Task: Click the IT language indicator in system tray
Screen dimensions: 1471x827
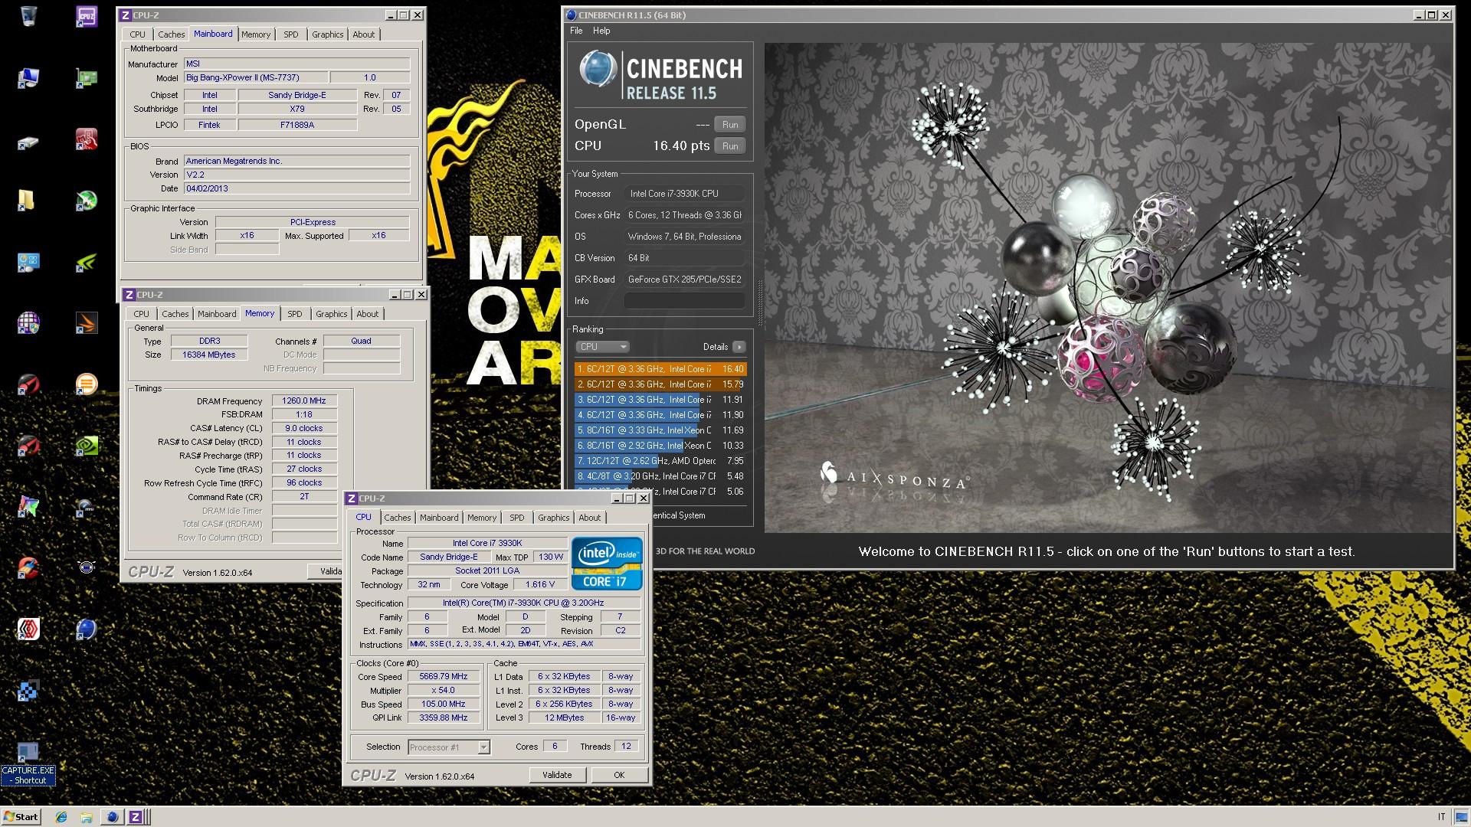Action: pos(1442,817)
